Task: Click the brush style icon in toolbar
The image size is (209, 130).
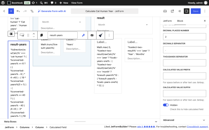Action: [101, 35]
